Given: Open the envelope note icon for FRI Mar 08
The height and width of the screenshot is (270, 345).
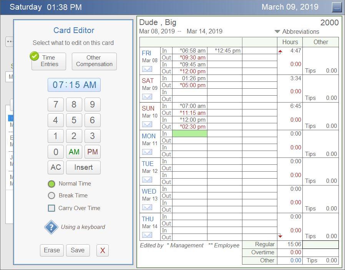Looking at the screenshot, I should (x=147, y=69).
